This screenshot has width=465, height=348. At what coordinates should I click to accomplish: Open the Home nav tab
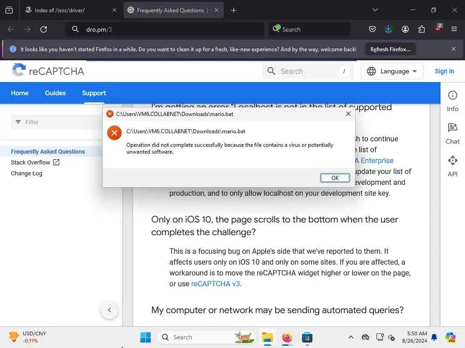pos(20,93)
